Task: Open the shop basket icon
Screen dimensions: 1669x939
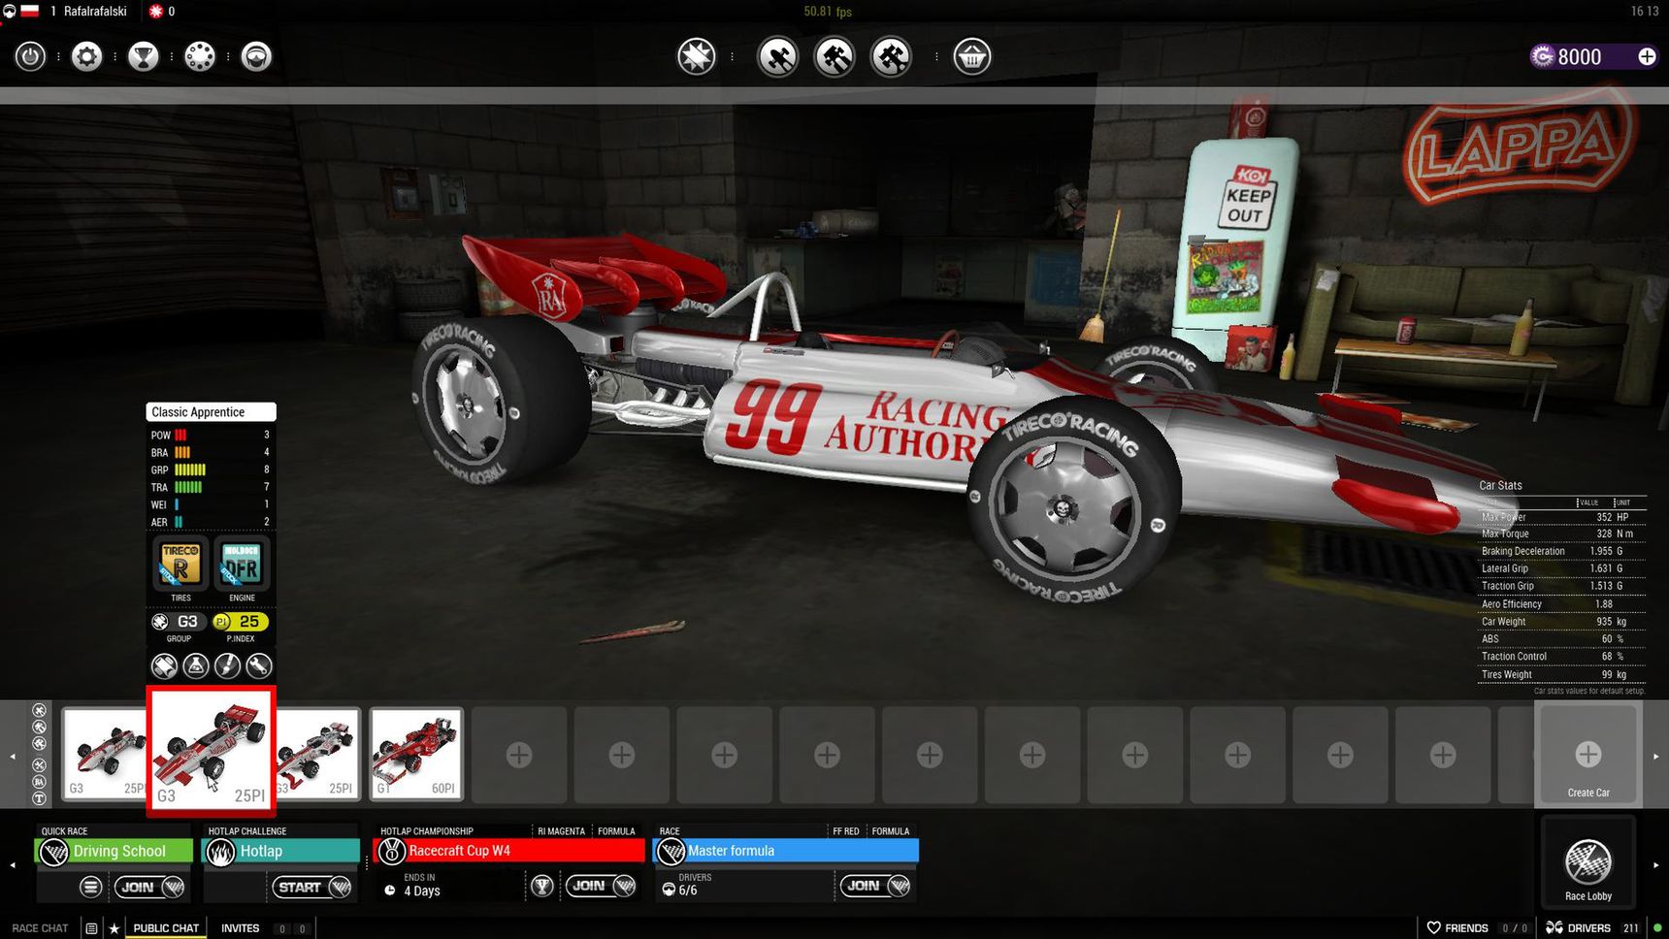Action: point(972,56)
